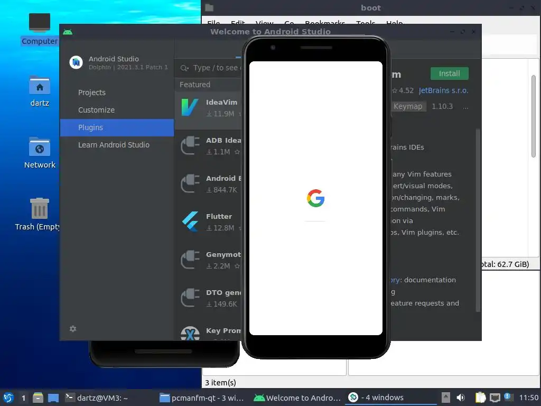Open the Bookmarks menu in boot window

(x=325, y=23)
